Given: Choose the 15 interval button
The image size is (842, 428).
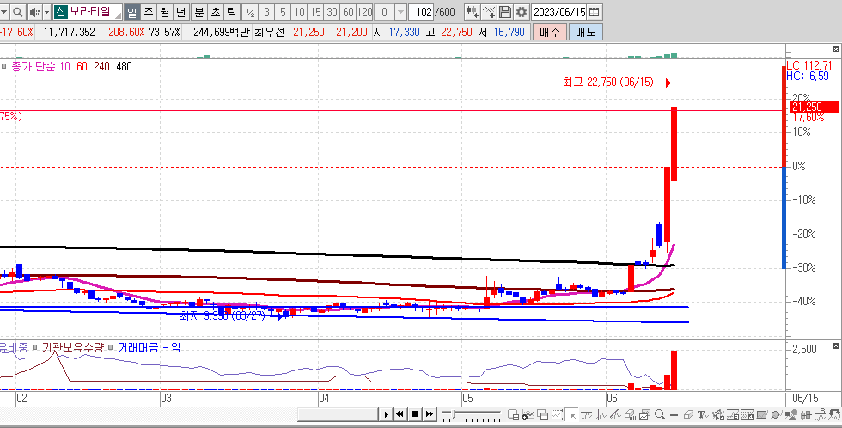Looking at the screenshot, I should click(316, 12).
